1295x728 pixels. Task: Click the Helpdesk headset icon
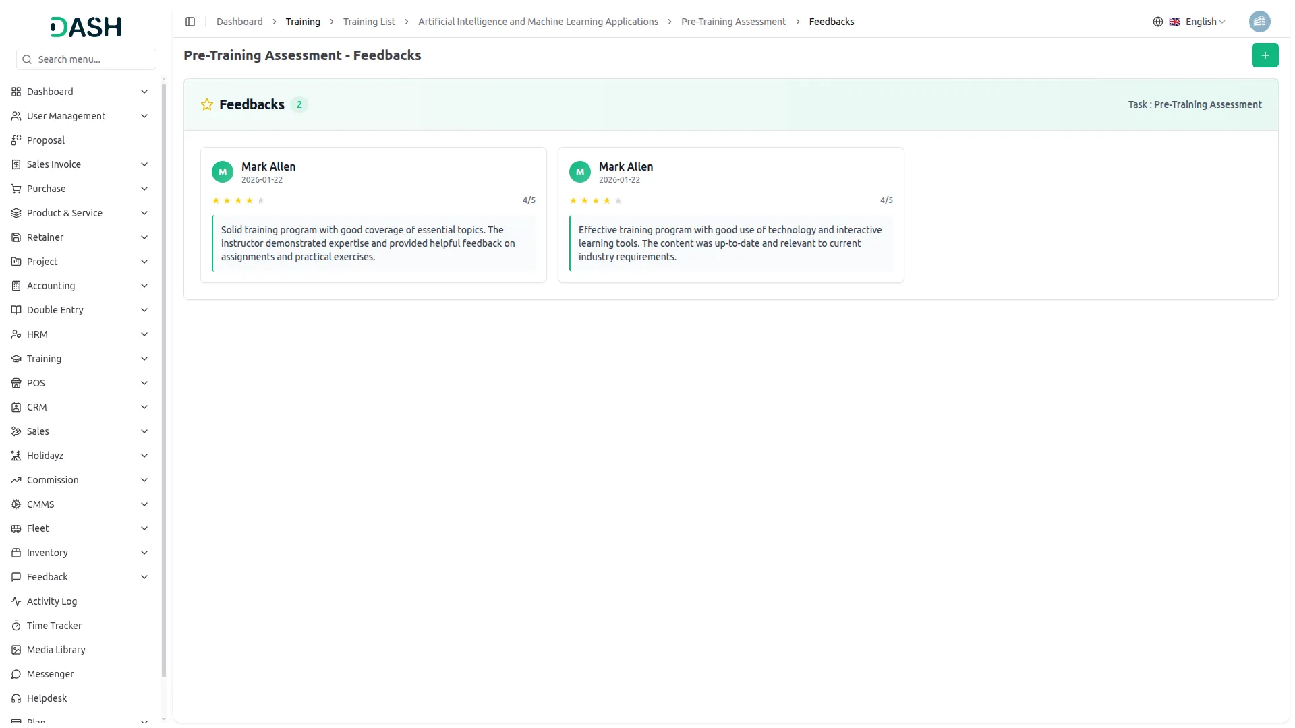(16, 698)
